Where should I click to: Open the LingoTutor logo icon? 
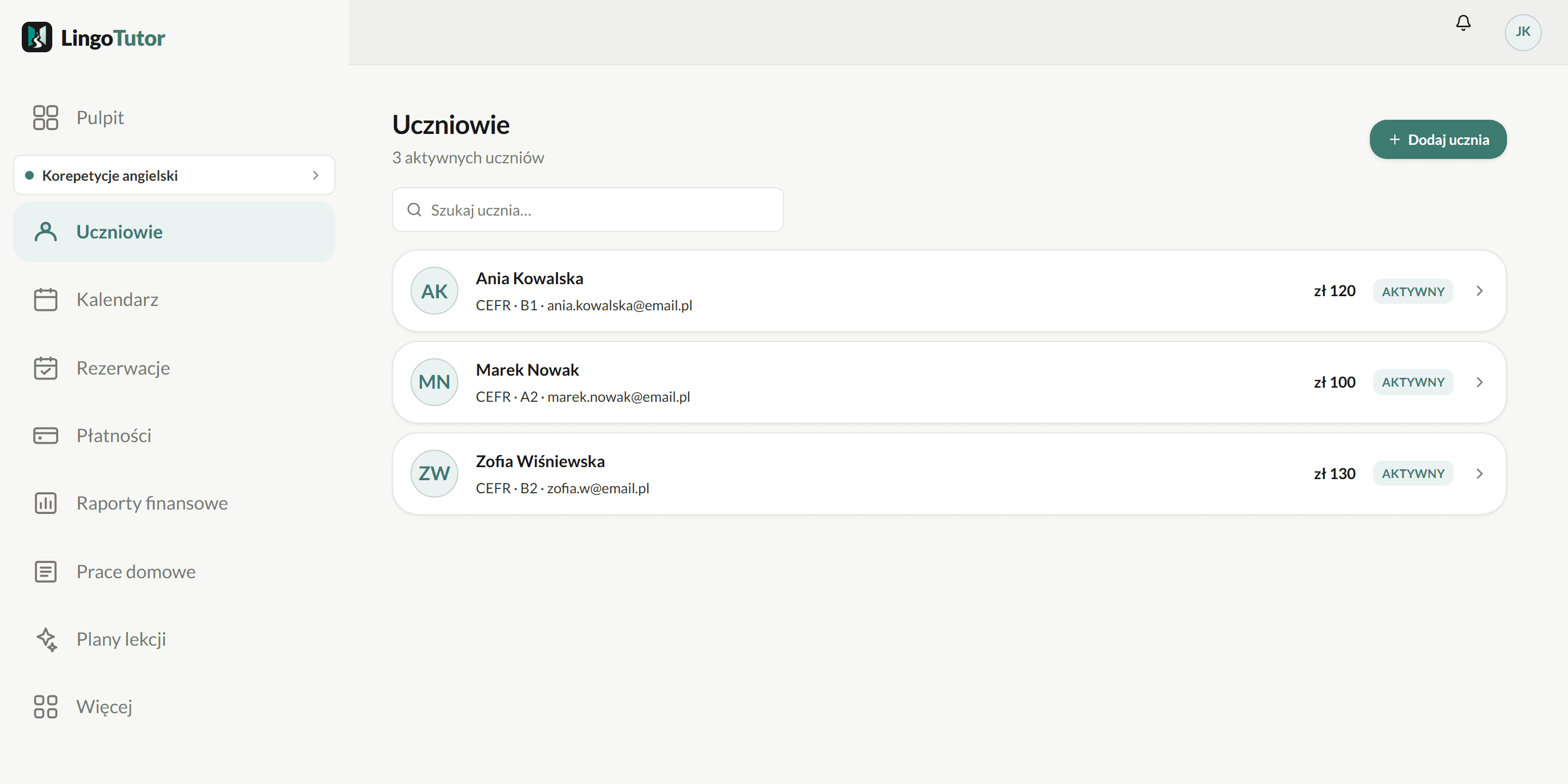37,37
